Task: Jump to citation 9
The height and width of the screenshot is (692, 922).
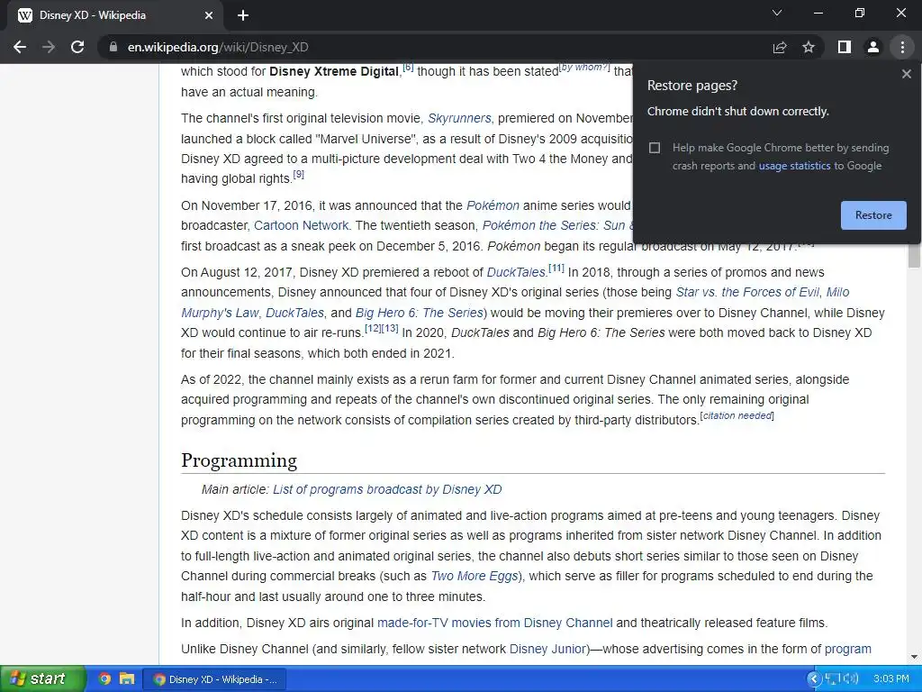Action: coord(299,174)
